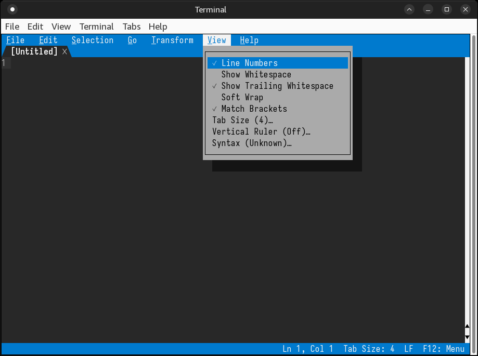The image size is (478, 356).
Task: Click the scroll up arrow in editor
Action: [467, 327]
